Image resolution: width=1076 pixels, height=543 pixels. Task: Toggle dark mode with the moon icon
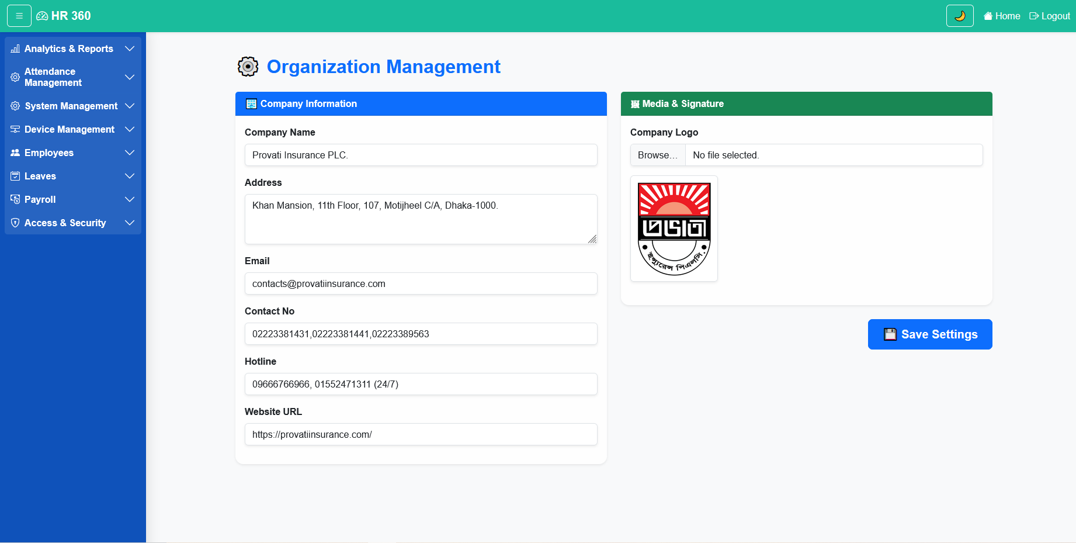959,16
